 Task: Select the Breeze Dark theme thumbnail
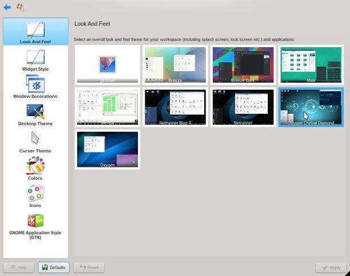243,65
